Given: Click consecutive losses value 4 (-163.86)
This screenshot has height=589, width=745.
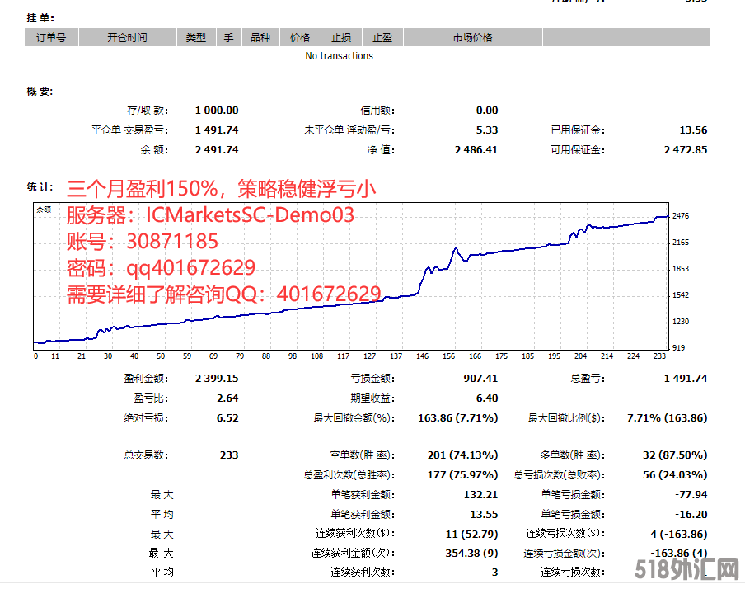Looking at the screenshot, I should coord(679,535).
